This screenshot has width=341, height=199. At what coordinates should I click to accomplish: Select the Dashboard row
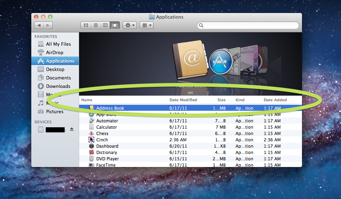click(191, 146)
